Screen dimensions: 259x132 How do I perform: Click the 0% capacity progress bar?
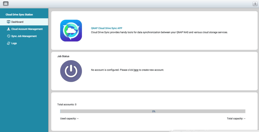pos(152,111)
